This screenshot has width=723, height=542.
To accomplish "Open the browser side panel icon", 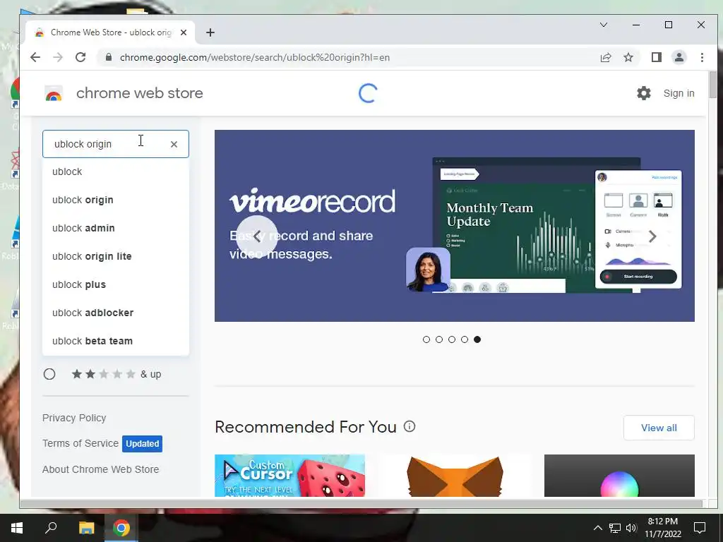I will [x=656, y=57].
